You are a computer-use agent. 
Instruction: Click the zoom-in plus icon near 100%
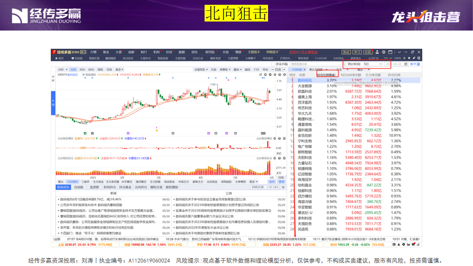404,58
